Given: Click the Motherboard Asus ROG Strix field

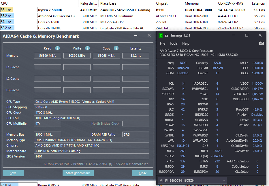Looking at the screenshot, I should click(x=92, y=151).
